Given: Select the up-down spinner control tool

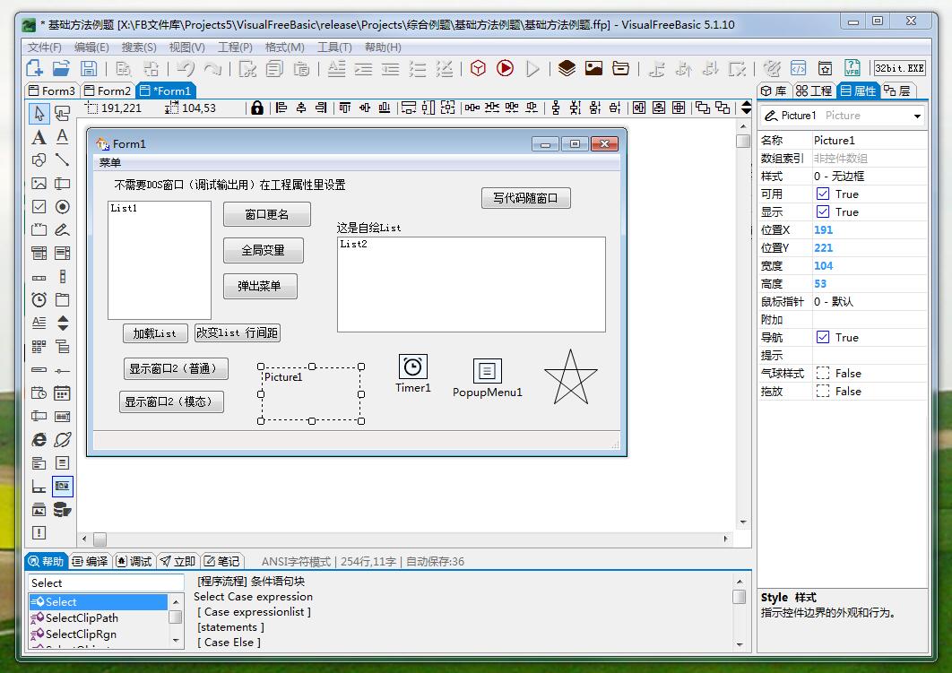Looking at the screenshot, I should pyautogui.click(x=62, y=323).
